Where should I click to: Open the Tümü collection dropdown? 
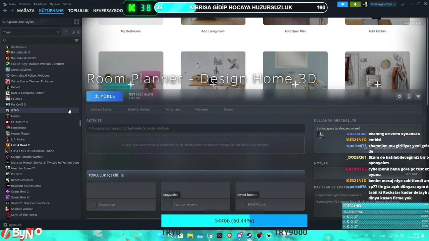[31, 32]
